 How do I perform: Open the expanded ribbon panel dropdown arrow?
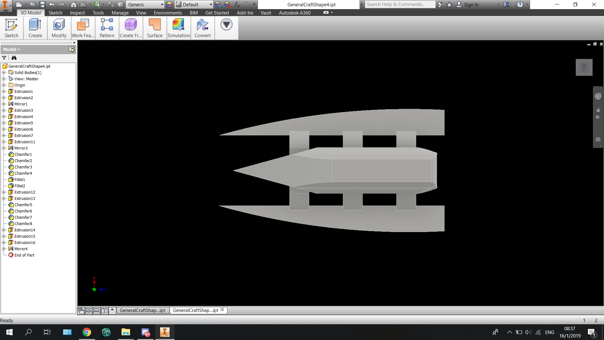[x=226, y=25]
